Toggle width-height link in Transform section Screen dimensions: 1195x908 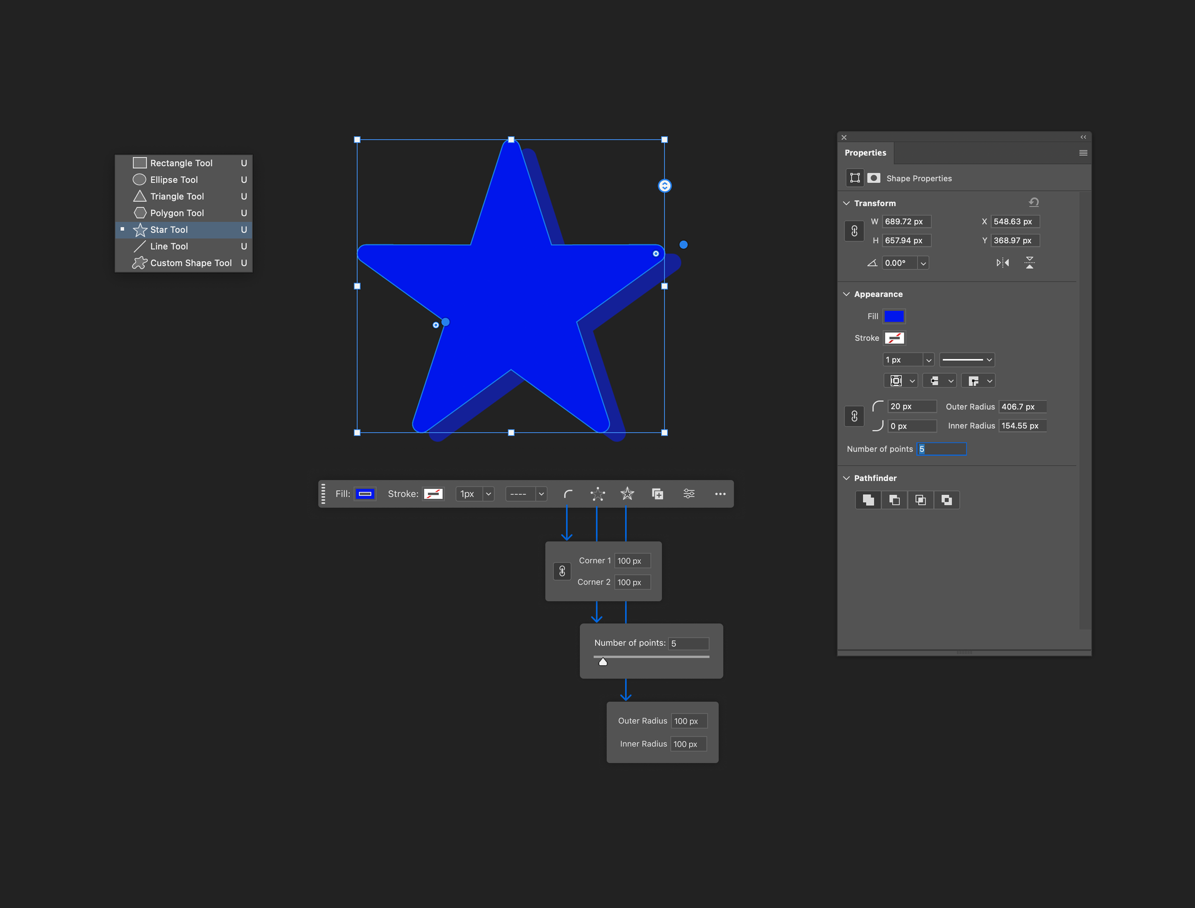pos(854,231)
